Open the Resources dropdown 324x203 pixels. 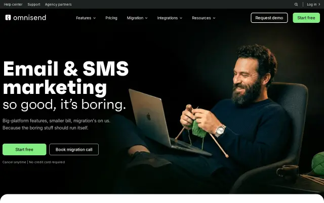(x=204, y=18)
